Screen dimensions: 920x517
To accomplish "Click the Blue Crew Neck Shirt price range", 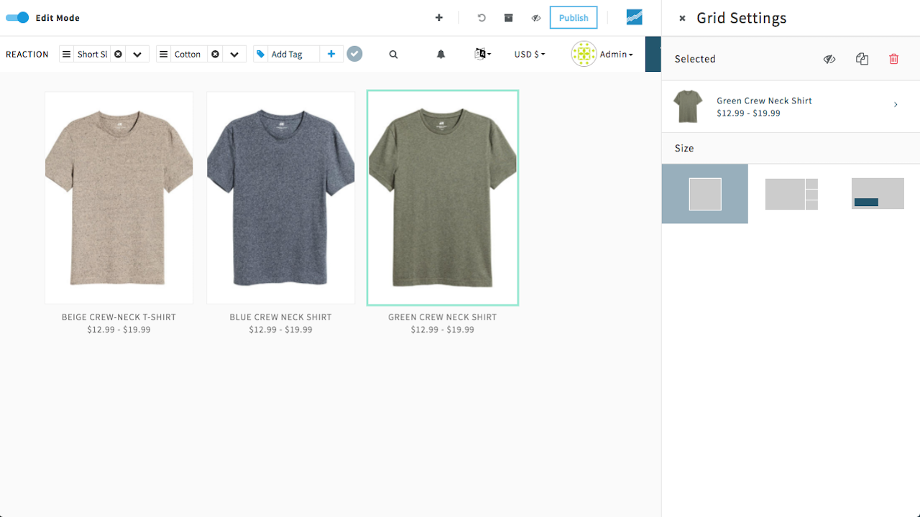I will (280, 330).
